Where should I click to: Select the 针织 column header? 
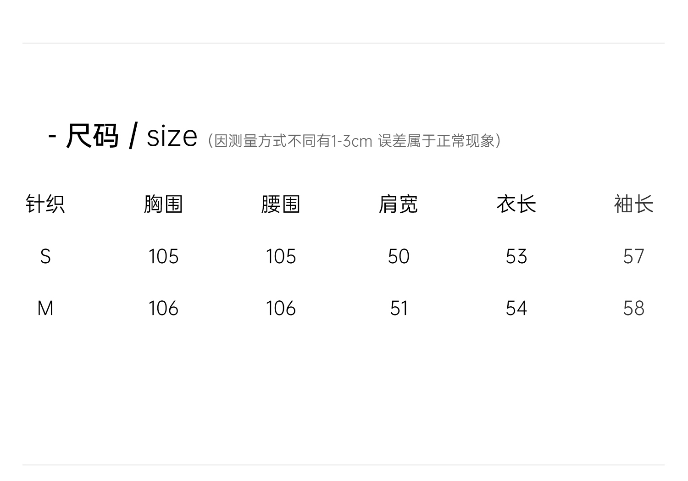click(45, 204)
